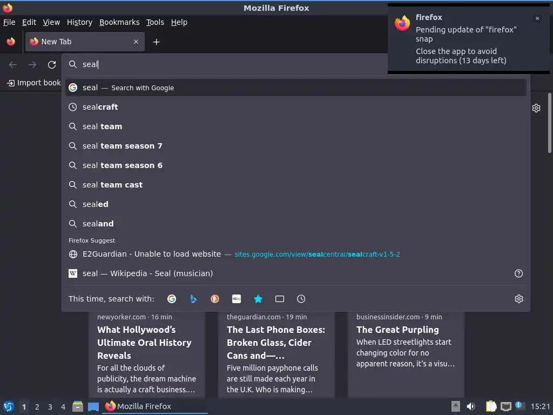Open the Tools menu

click(x=155, y=22)
